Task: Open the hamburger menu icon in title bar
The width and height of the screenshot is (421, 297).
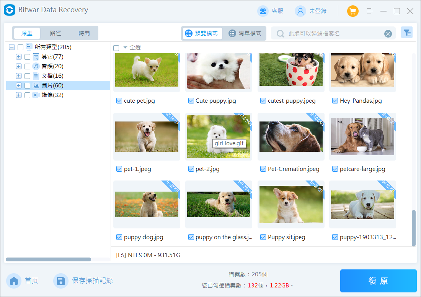Action: point(370,11)
